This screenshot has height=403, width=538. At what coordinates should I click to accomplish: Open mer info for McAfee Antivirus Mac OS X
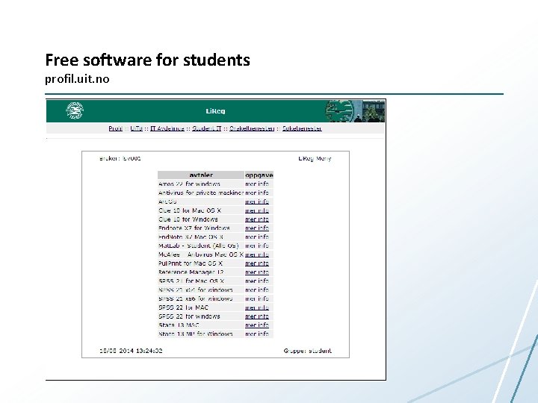[x=257, y=254]
